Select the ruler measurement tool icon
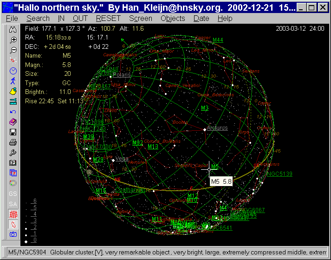This screenshot has width=331, height=260. pos(13,101)
